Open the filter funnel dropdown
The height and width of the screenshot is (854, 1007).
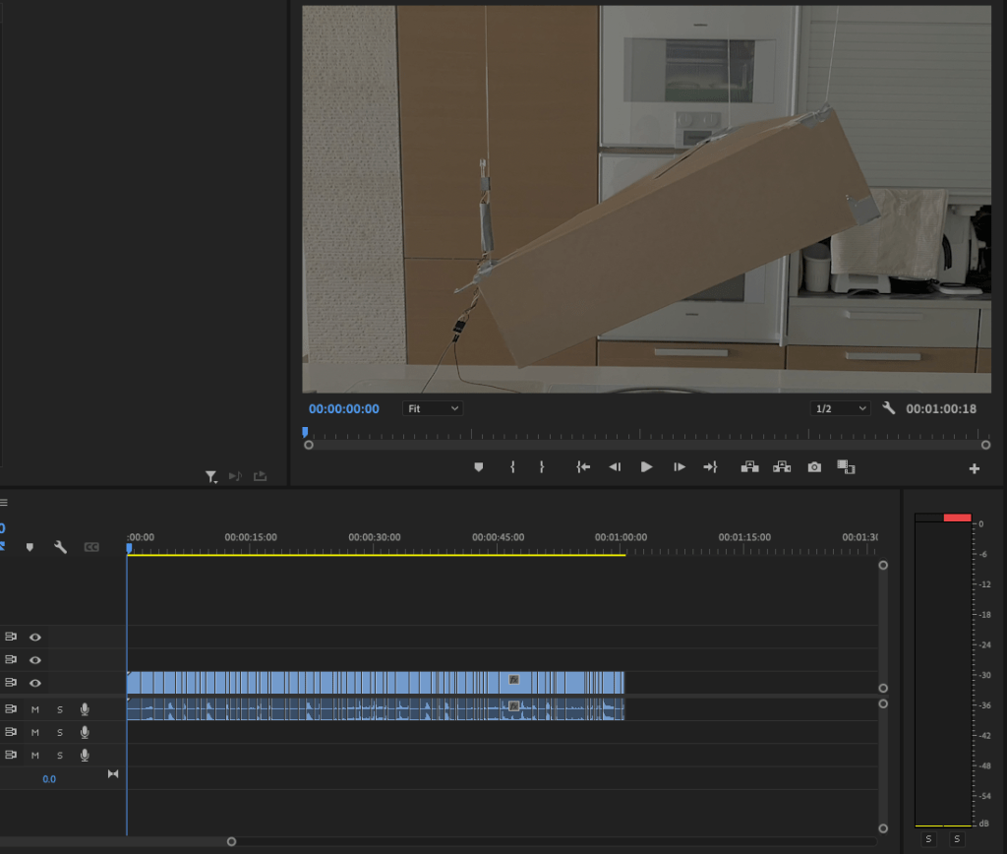click(211, 477)
